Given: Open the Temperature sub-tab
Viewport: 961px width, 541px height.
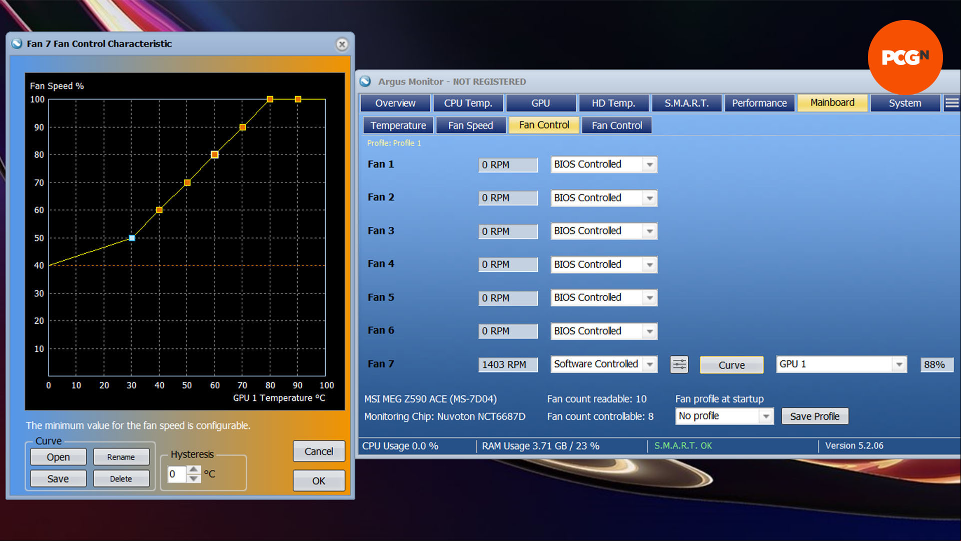Looking at the screenshot, I should tap(398, 125).
